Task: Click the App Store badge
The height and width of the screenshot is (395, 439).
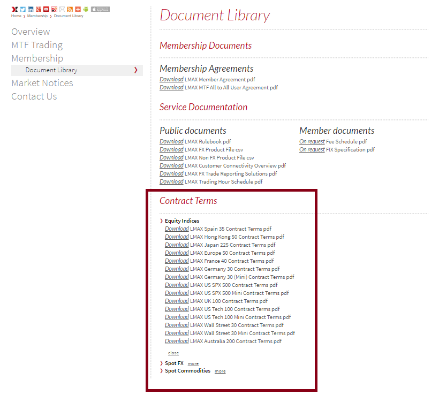Action: coord(100,9)
